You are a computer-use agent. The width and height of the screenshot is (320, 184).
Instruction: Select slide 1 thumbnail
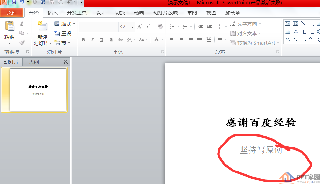[x=38, y=90]
